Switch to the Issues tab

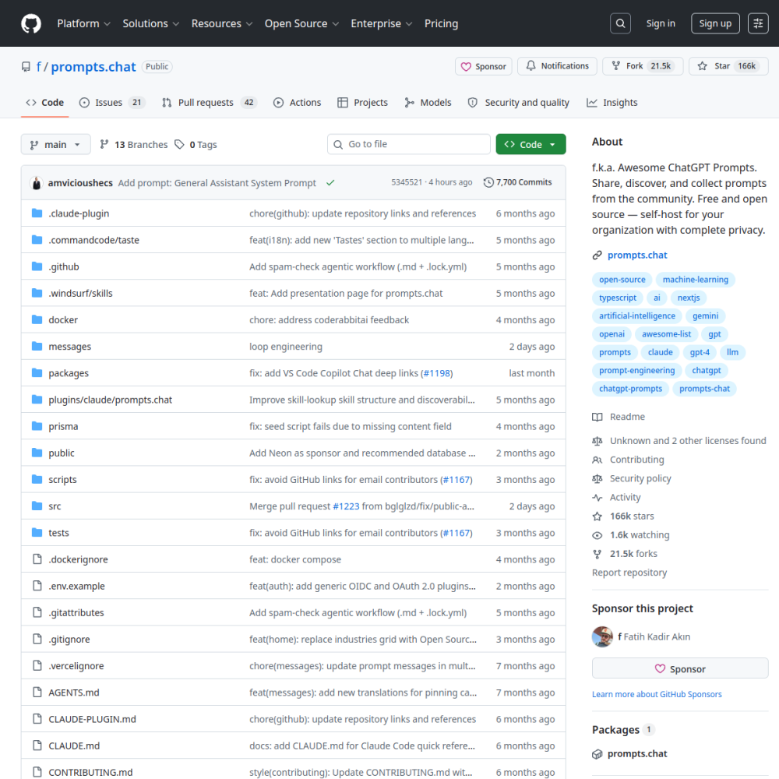tap(111, 102)
